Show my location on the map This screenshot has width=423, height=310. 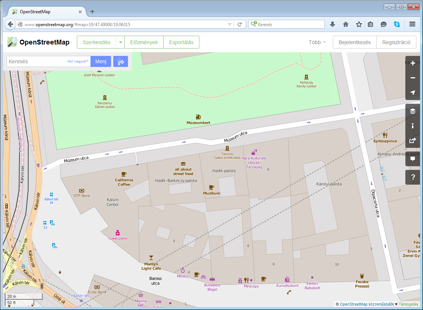(412, 93)
